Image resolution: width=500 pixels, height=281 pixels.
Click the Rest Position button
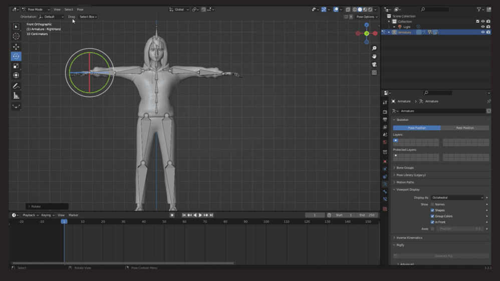click(465, 128)
